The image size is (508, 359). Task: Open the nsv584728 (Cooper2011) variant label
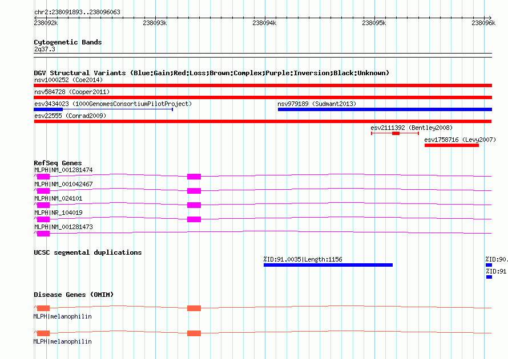click(72, 92)
